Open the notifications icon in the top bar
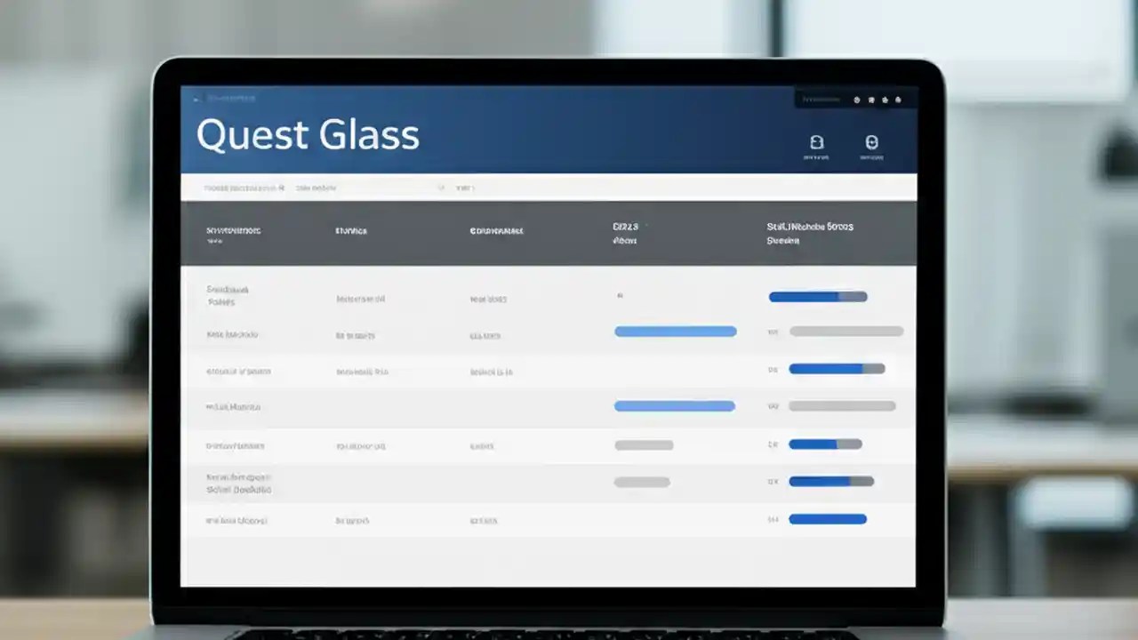This screenshot has width=1138, height=640. point(872,100)
